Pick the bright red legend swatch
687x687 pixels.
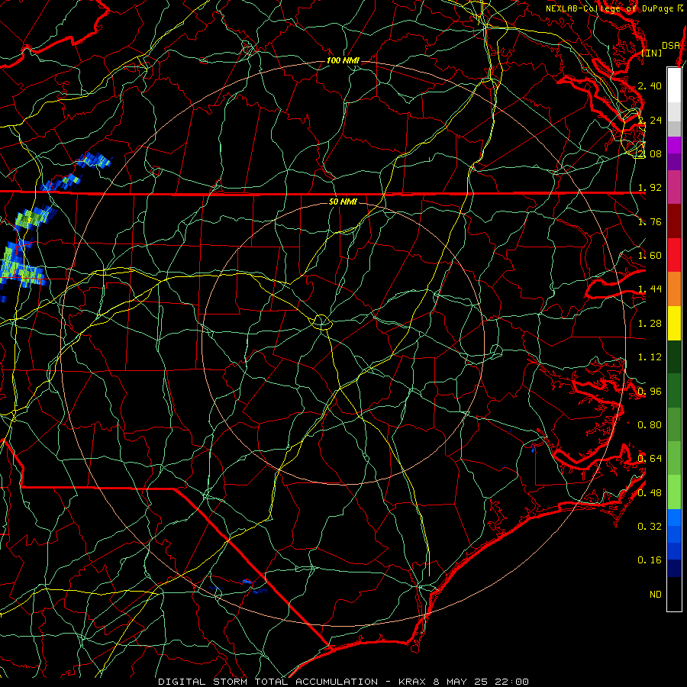click(x=674, y=255)
